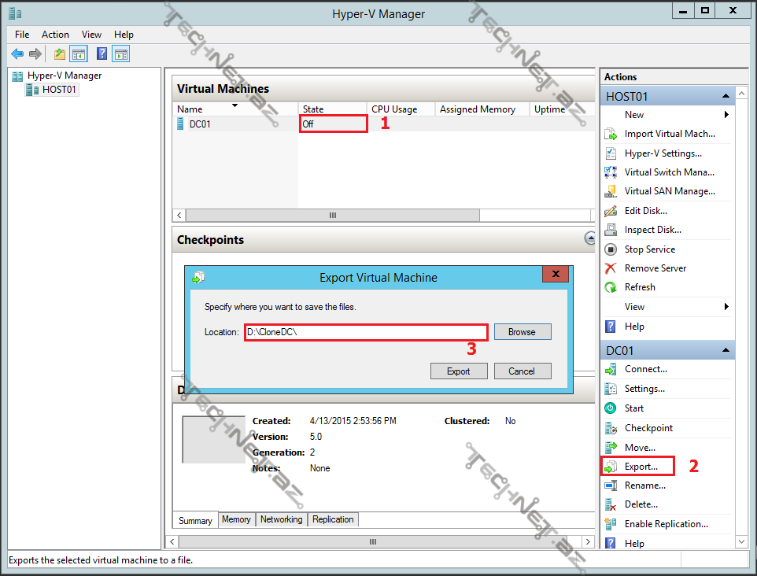This screenshot has width=757, height=576.
Task: Click Browse in the Export dialog
Action: coord(523,331)
